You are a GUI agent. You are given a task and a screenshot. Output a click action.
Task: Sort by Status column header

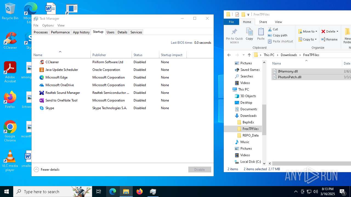tap(145, 55)
